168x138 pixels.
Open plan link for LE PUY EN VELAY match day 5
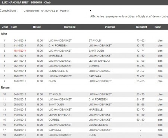(160, 61)
